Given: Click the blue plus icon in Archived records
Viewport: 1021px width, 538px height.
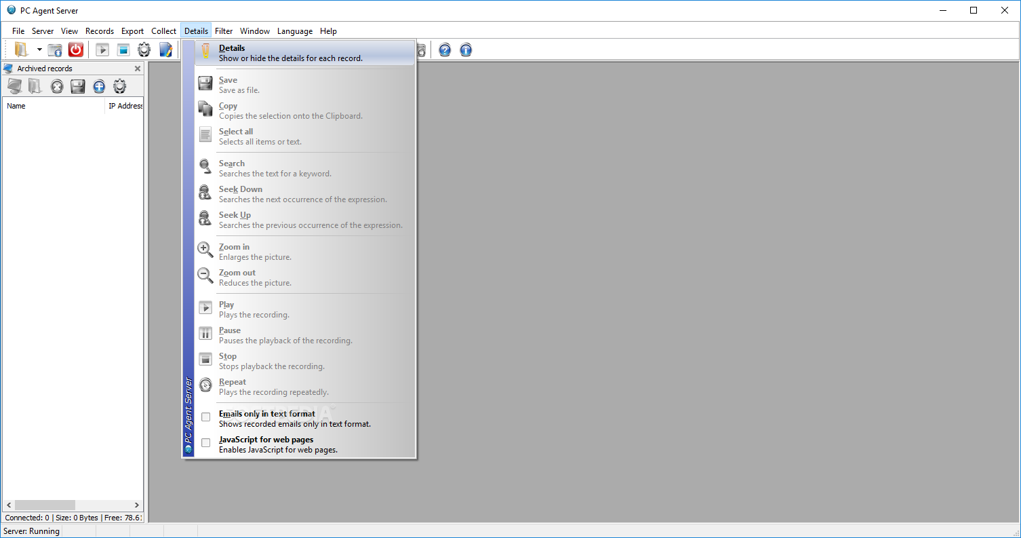Looking at the screenshot, I should pyautogui.click(x=99, y=86).
